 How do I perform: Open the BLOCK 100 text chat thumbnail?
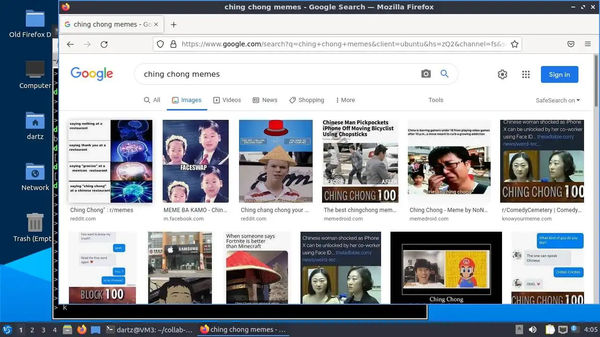pyautogui.click(x=102, y=268)
